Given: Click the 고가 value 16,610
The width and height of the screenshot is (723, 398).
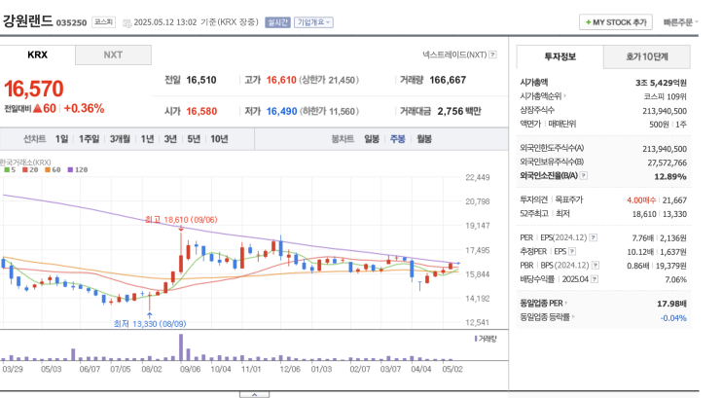Looking at the screenshot, I should pos(281,80).
